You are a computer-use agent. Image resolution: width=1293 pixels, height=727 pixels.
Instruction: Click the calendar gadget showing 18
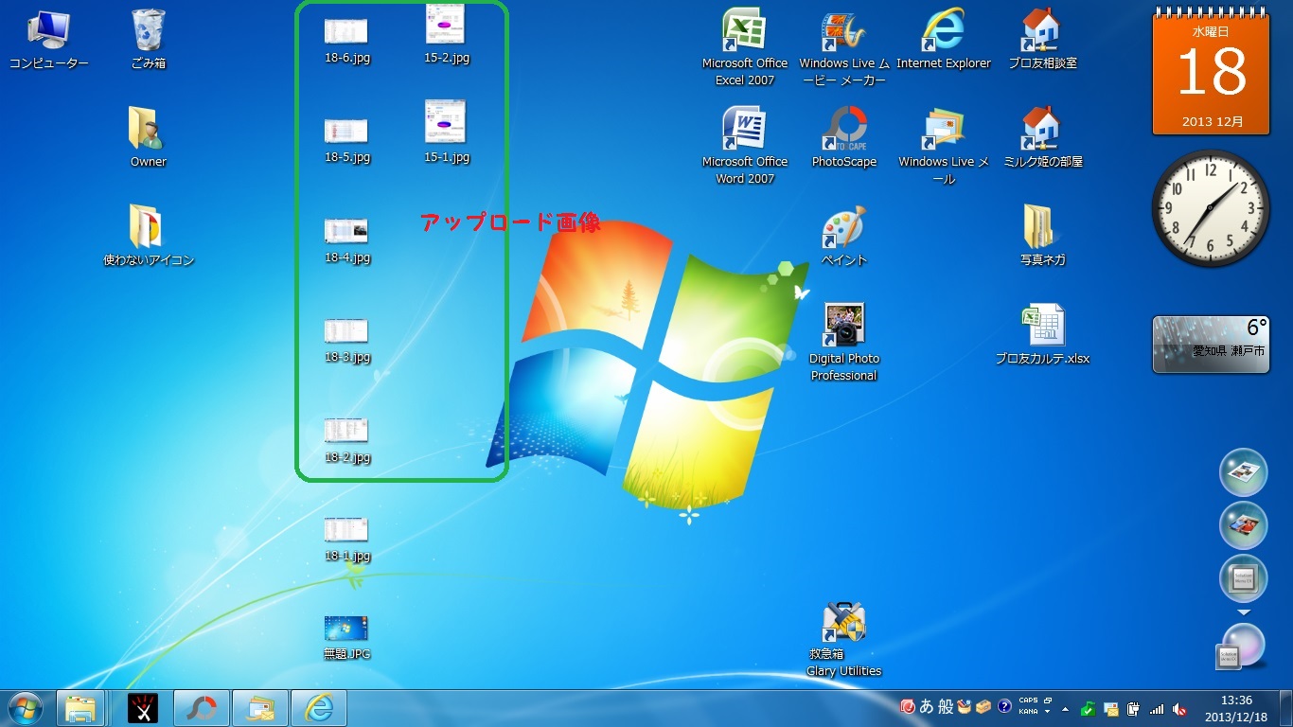coord(1211,73)
